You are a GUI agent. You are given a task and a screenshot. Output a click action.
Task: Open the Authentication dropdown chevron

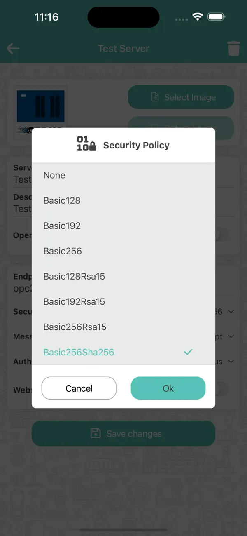coord(231,362)
